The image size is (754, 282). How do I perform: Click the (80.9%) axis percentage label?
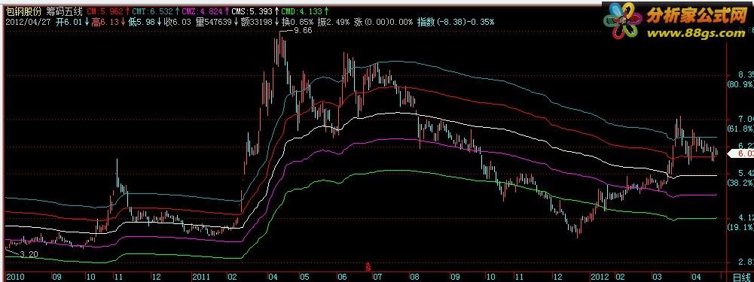click(740, 84)
